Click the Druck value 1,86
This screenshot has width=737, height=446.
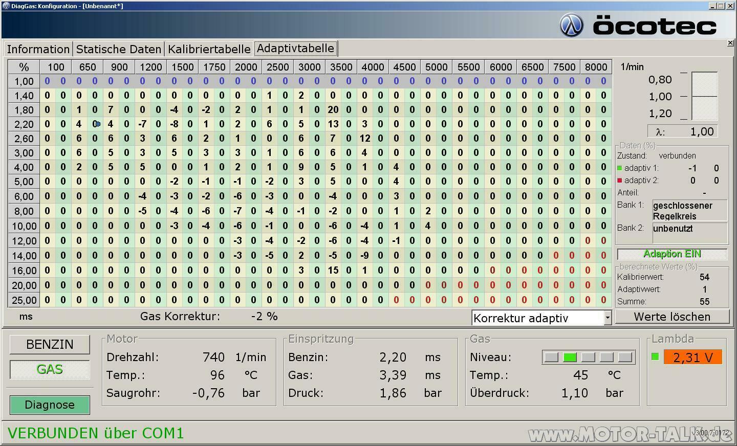393,393
